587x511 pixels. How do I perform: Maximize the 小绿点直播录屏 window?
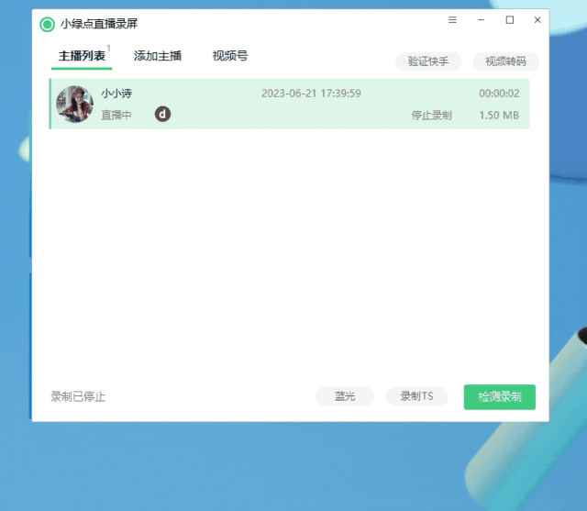(x=510, y=20)
